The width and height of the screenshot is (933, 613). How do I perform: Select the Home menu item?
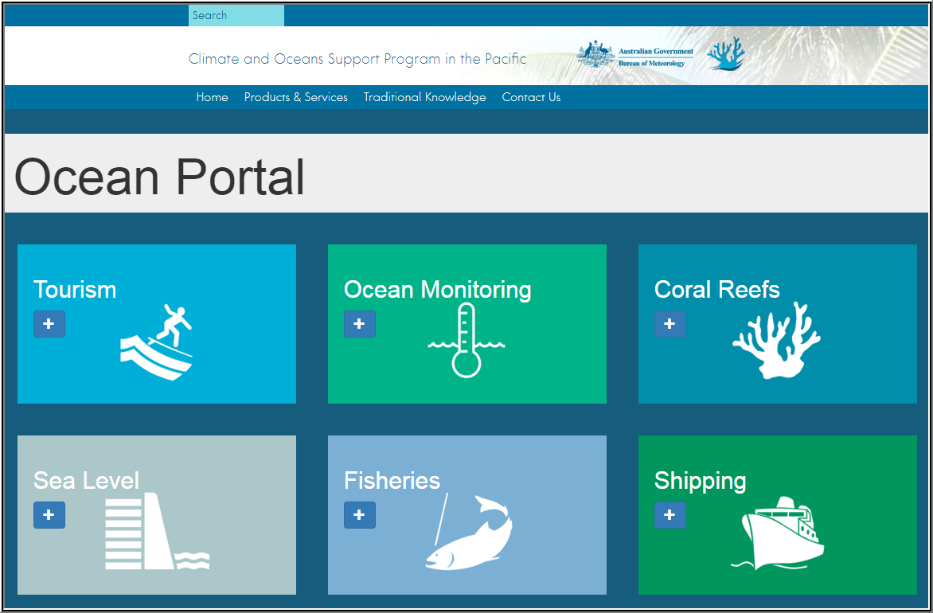(212, 96)
